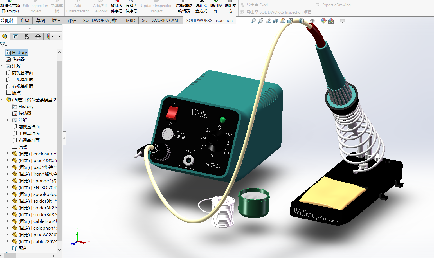Click the 配合 mates paperclip icon
The height and width of the screenshot is (258, 434).
15,248
